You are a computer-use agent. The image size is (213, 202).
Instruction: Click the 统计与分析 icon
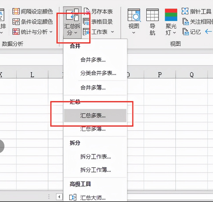coord(16,32)
